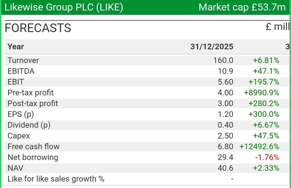Click the Capex +47.5% change figure

coord(266,136)
